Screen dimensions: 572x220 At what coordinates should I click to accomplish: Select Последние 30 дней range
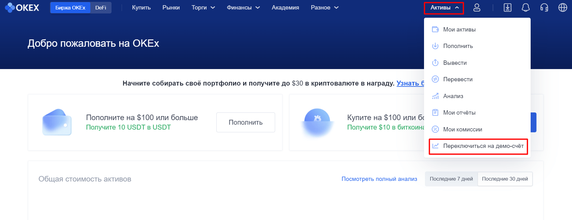click(505, 179)
